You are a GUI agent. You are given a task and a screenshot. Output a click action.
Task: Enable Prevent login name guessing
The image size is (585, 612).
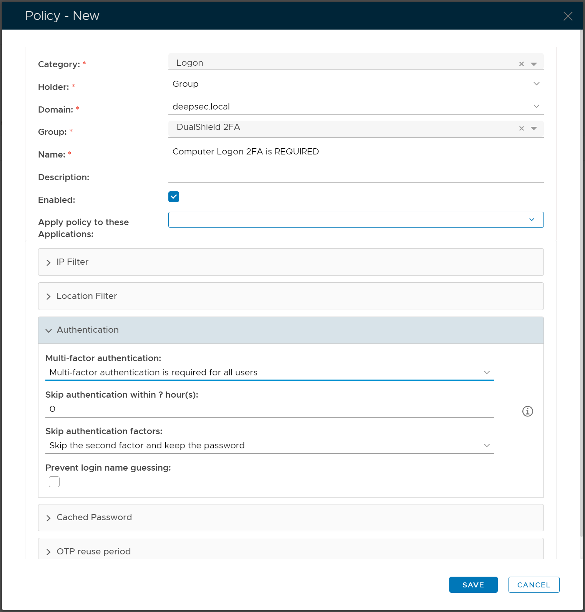(x=54, y=482)
